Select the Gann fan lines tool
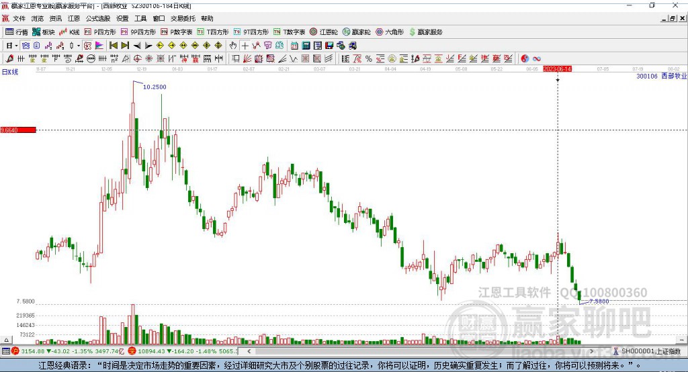The height and width of the screenshot is (372, 688). [x=247, y=59]
